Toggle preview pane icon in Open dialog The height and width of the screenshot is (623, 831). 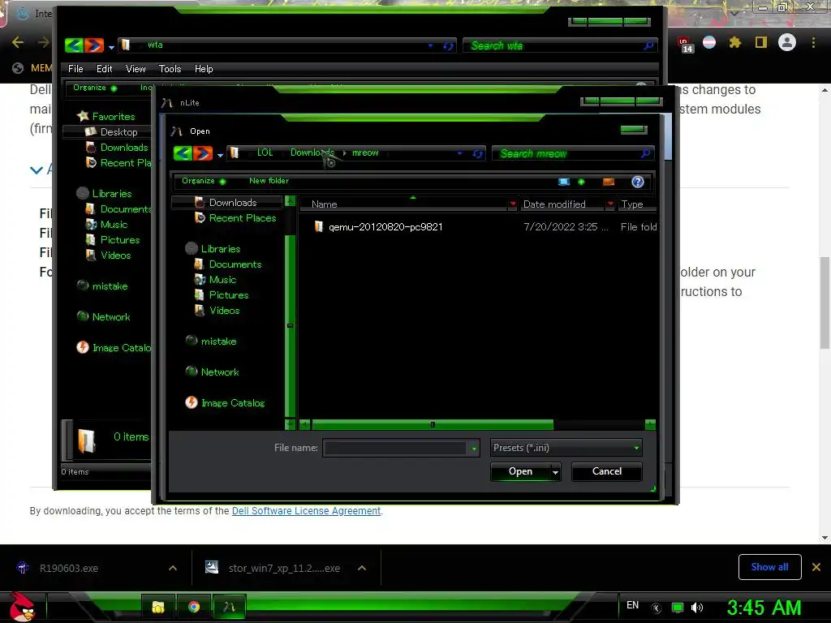609,182
